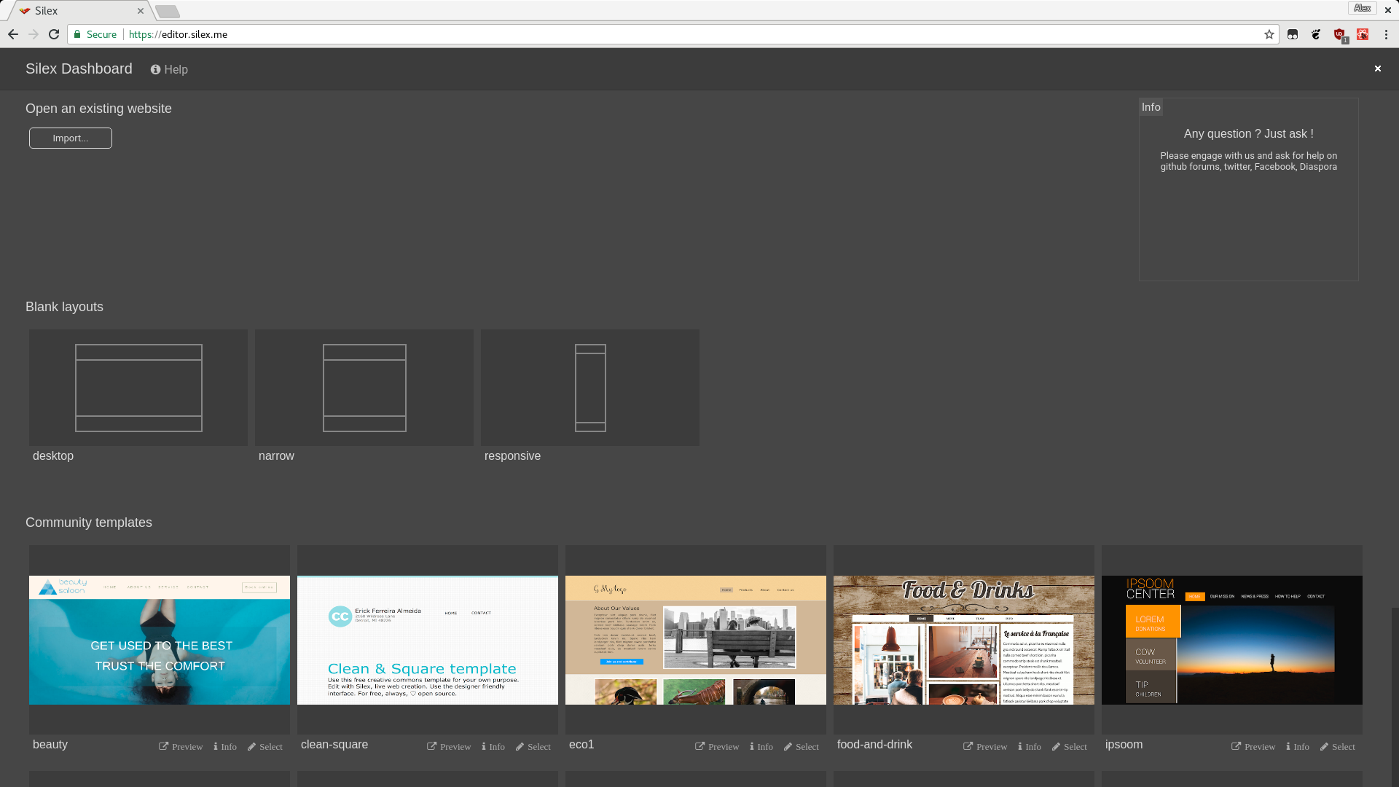Screen dimensions: 1399x787
Task: Show Info for clean-square template
Action: (x=493, y=747)
